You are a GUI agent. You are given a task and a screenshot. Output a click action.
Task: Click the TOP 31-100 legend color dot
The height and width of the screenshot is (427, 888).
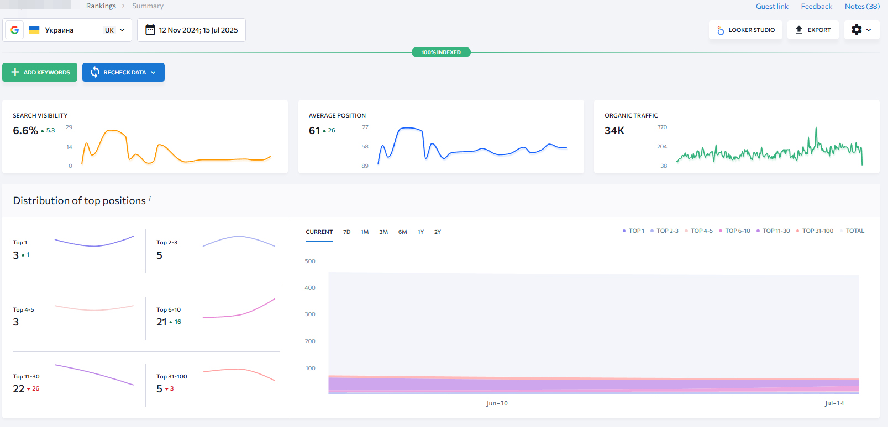point(797,231)
